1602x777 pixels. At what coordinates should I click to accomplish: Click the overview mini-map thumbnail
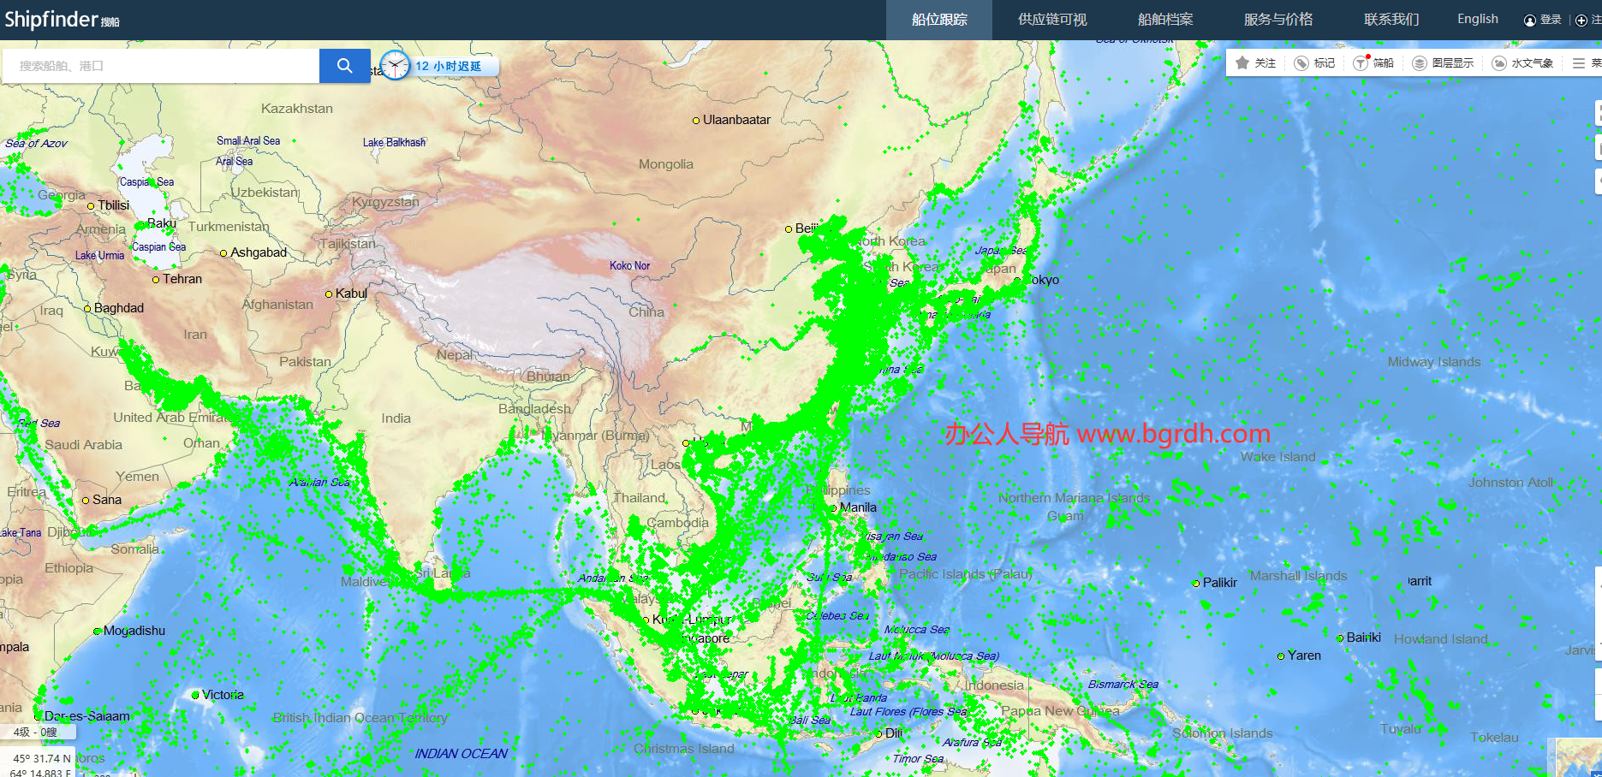coord(1578,757)
